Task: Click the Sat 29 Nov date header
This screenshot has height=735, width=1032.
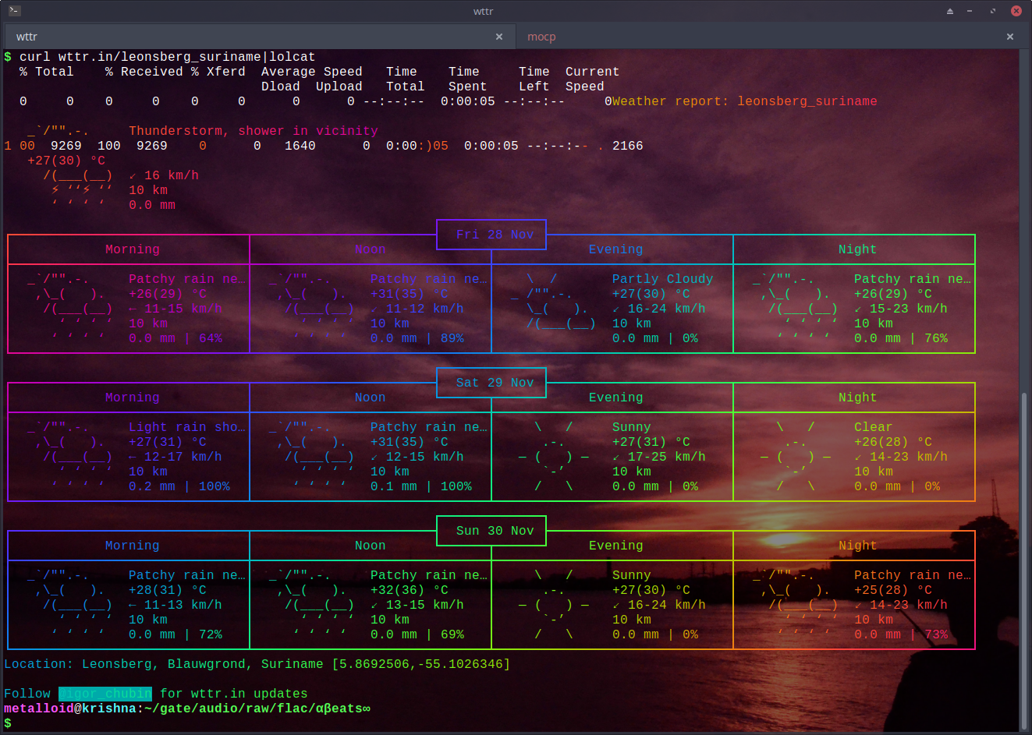Action: 495,383
